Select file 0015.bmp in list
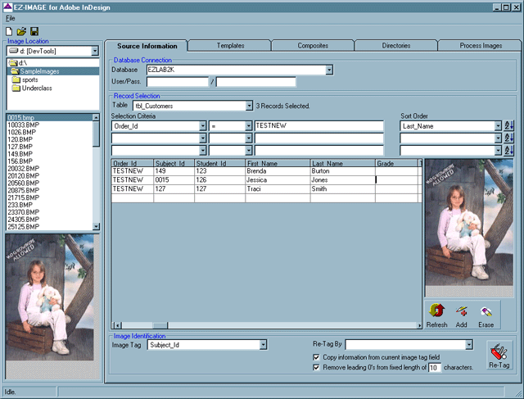Viewport: 524px width, 399px height. click(x=49, y=117)
